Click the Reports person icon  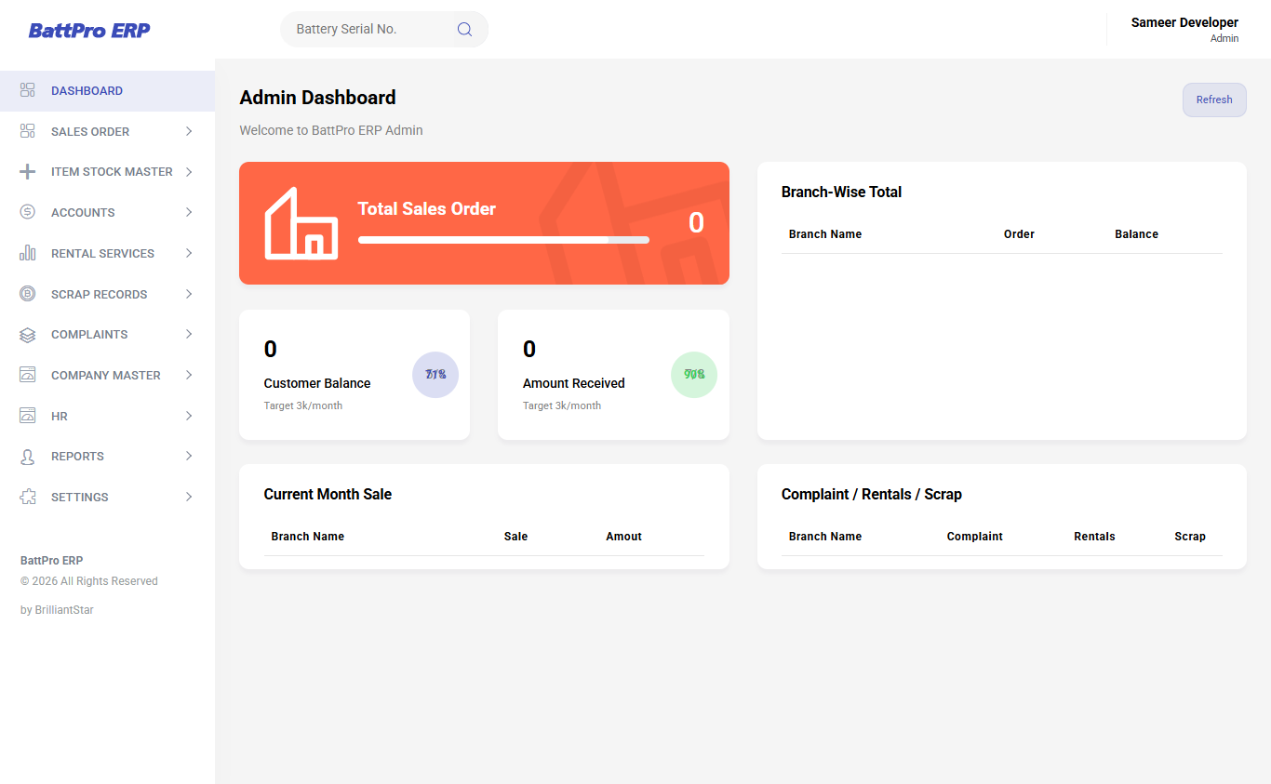point(27,457)
